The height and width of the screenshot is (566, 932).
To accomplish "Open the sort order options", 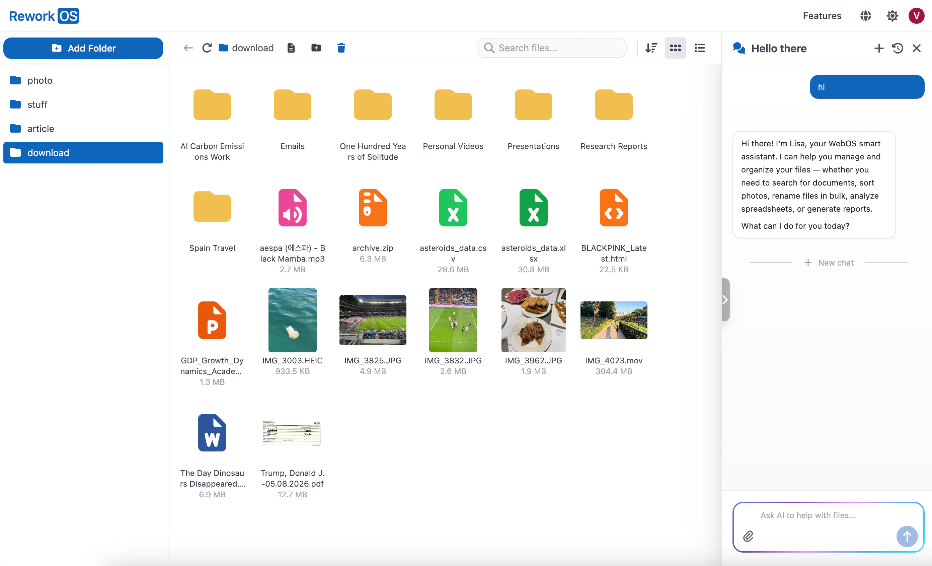I will point(651,48).
